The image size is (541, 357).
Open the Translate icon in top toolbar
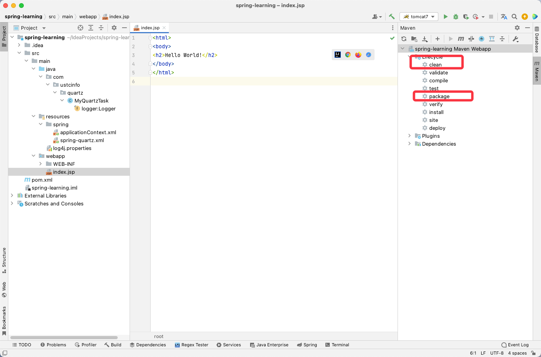(504, 17)
